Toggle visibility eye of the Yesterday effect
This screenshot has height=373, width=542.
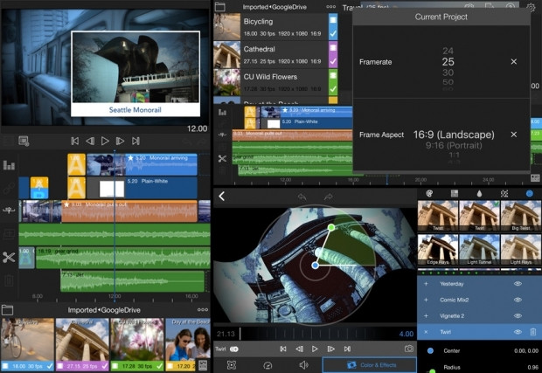(x=518, y=284)
